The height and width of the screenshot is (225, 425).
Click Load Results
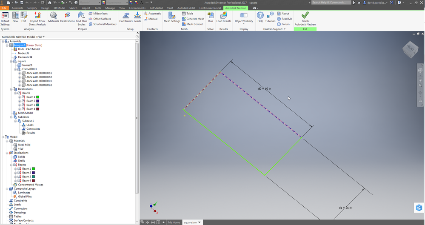[224, 17]
